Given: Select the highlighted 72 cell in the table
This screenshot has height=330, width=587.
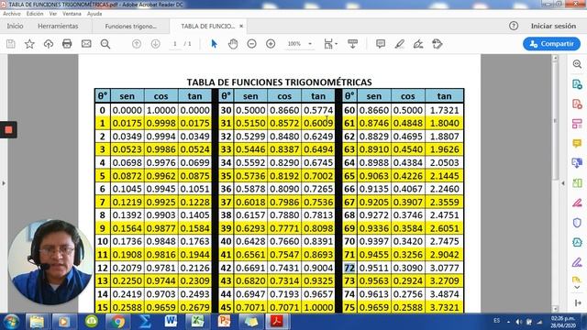Looking at the screenshot, I should 349,268.
